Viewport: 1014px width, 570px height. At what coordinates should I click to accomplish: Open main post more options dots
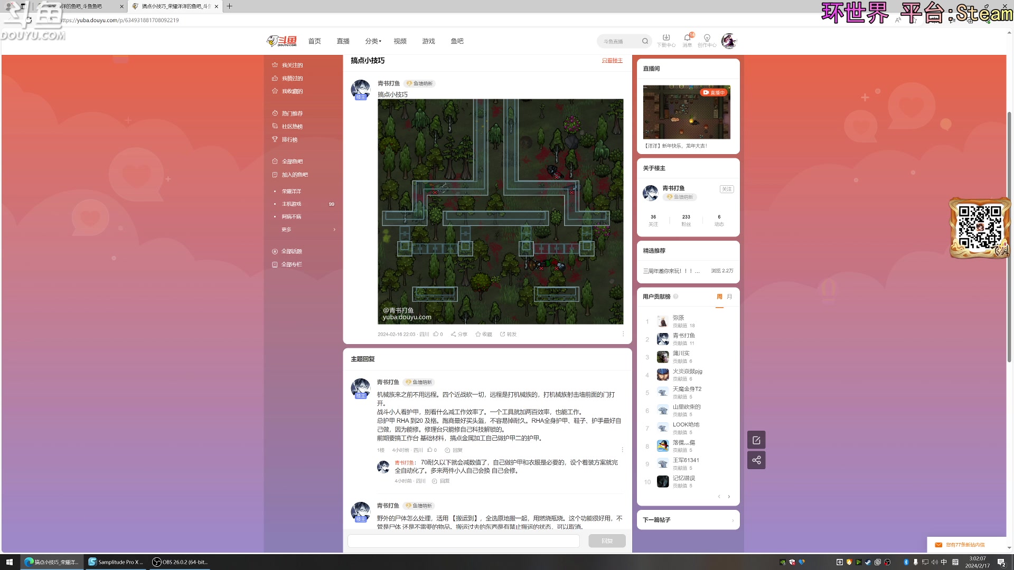coord(623,334)
